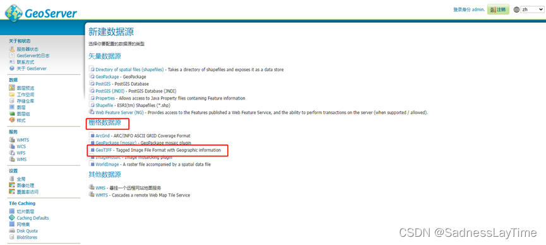
Task: Click the workspaces folder icon
Action: coord(12,94)
